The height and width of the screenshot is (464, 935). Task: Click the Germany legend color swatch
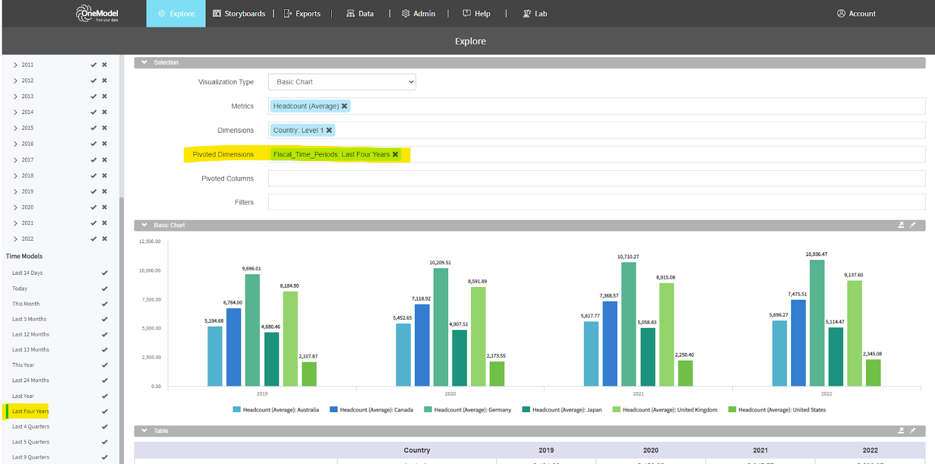point(428,410)
